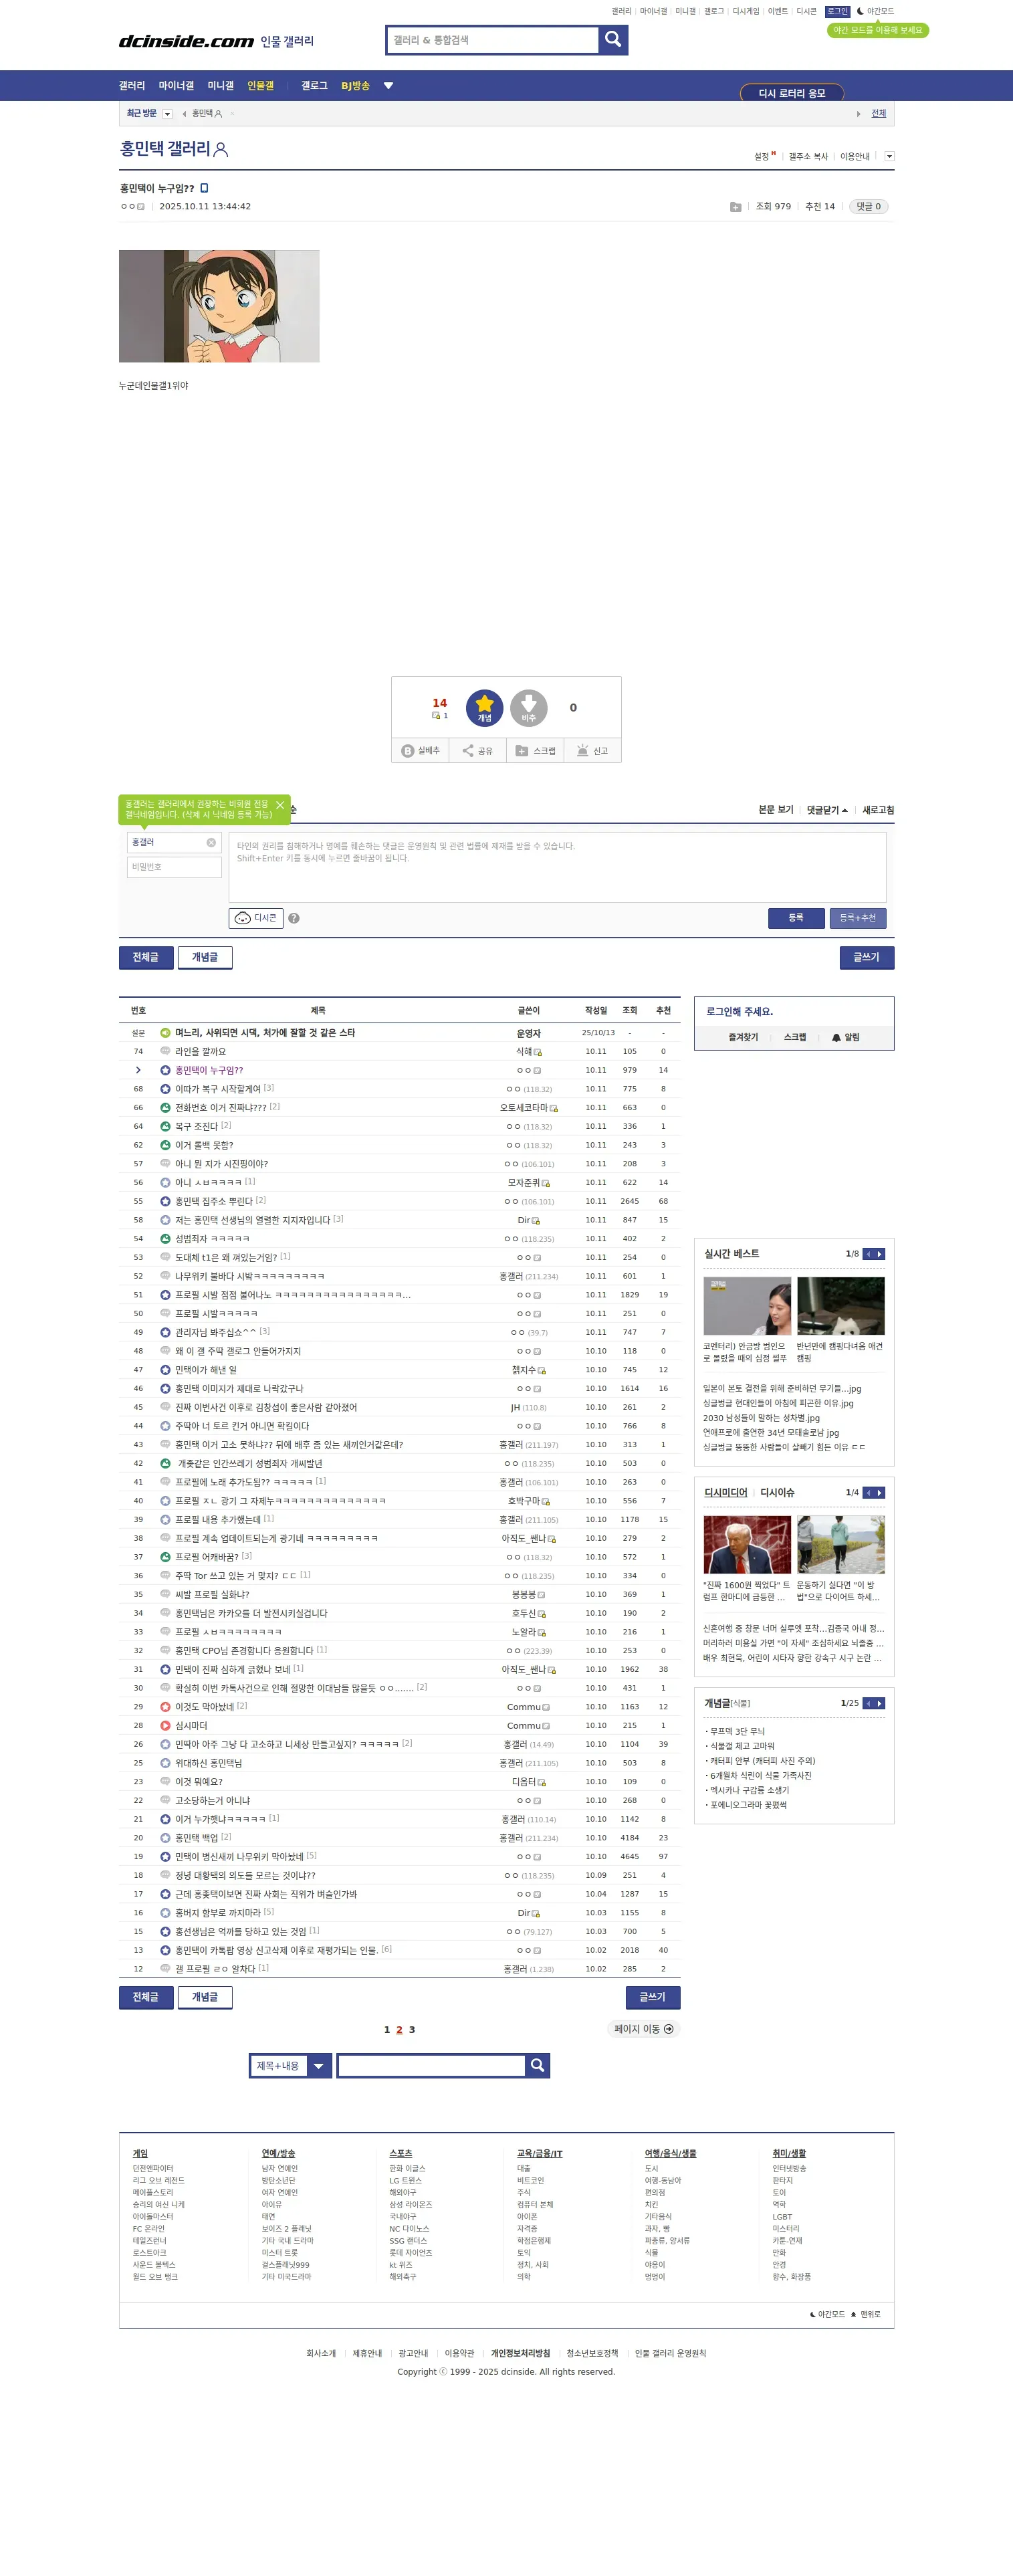Expand the navigation bar dropdown triangle
The height and width of the screenshot is (2576, 1013).
[388, 86]
